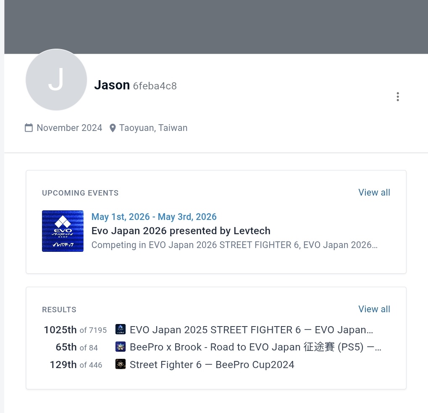Click the Competing in EVO Japan 2026 description
The width and height of the screenshot is (428, 413).
click(x=234, y=245)
